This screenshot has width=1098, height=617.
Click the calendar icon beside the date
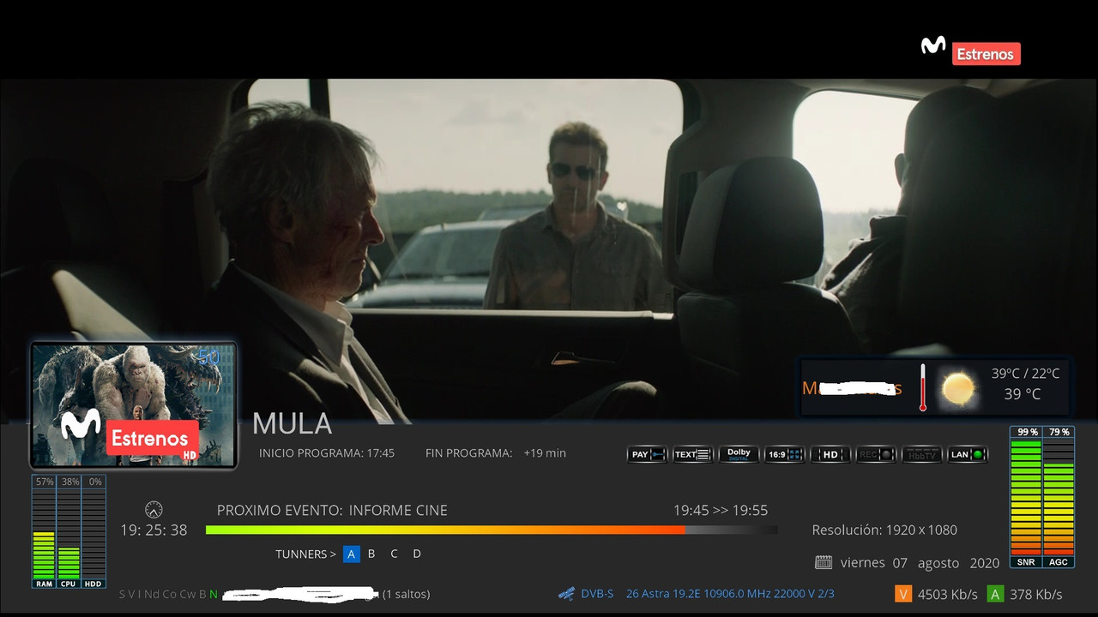tap(823, 562)
